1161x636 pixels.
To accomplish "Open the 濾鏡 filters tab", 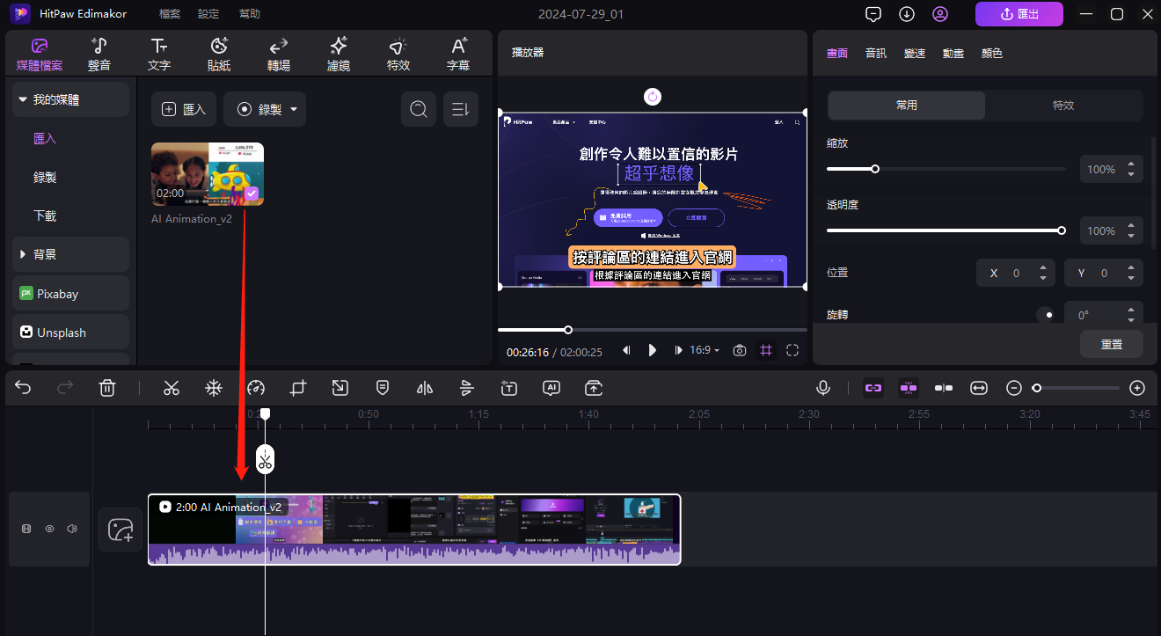I will coord(339,55).
